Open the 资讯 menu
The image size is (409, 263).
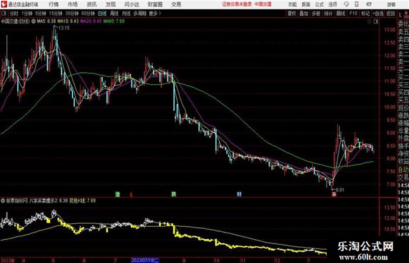92,4
